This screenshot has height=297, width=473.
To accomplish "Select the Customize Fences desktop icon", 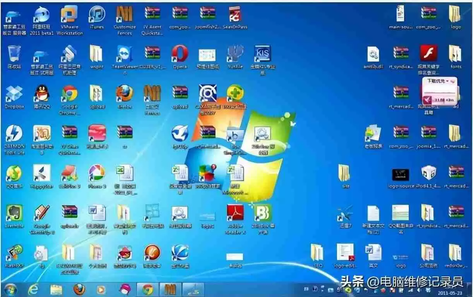I will coord(124,15).
